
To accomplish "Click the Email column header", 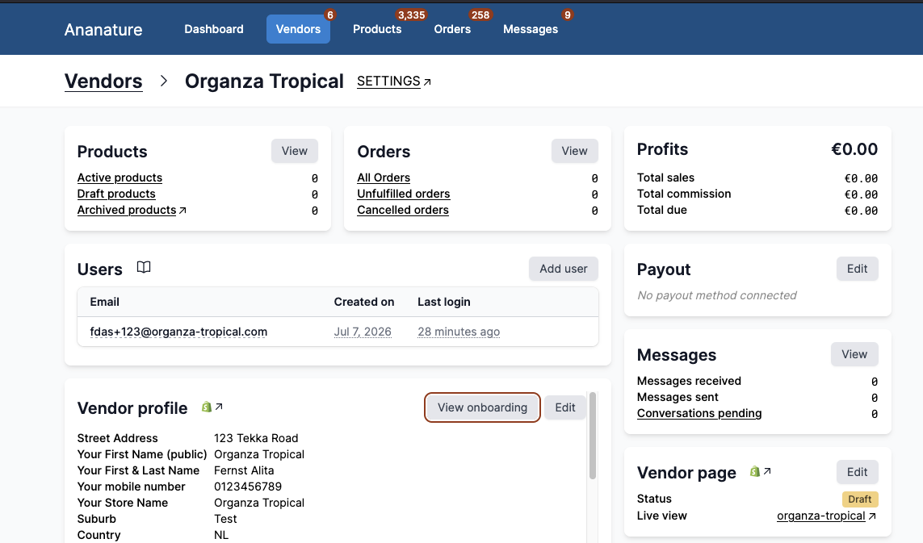I will click(x=104, y=302).
